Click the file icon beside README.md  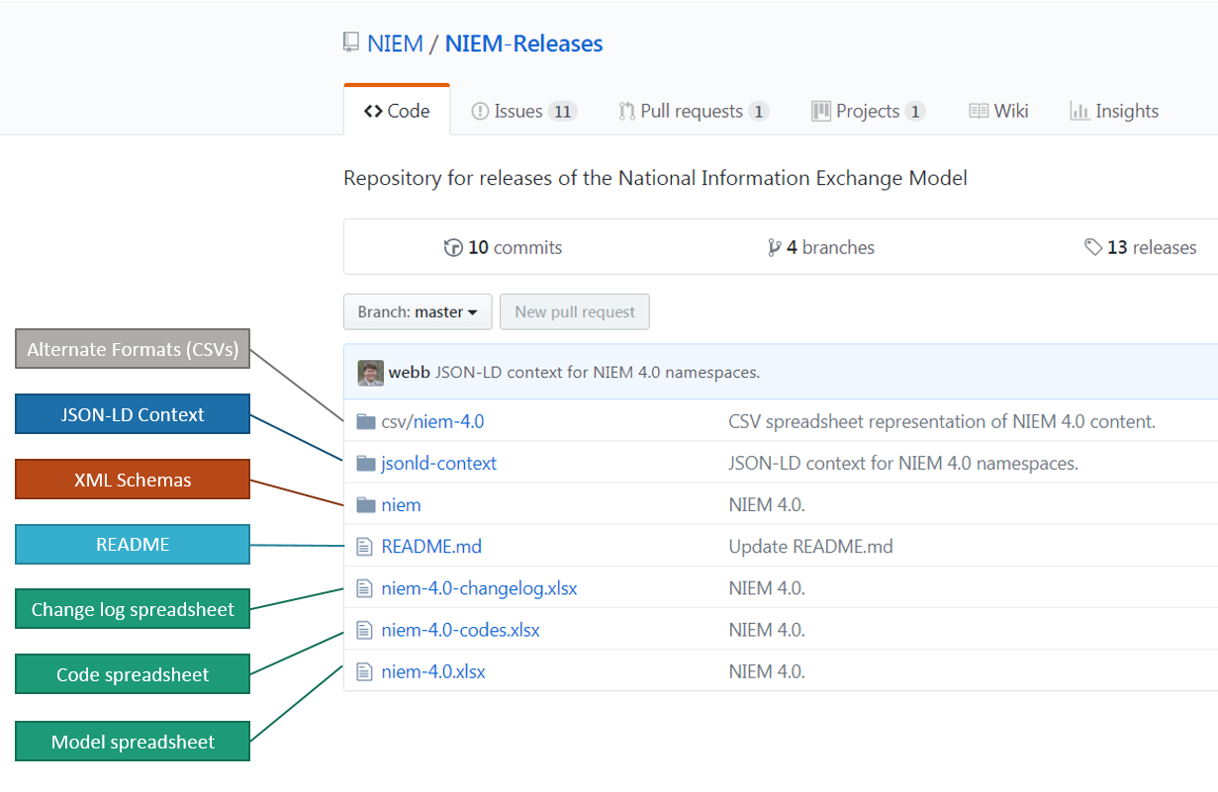364,547
